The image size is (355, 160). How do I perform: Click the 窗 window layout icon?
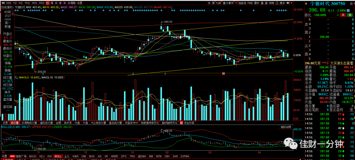(x=267, y=3)
